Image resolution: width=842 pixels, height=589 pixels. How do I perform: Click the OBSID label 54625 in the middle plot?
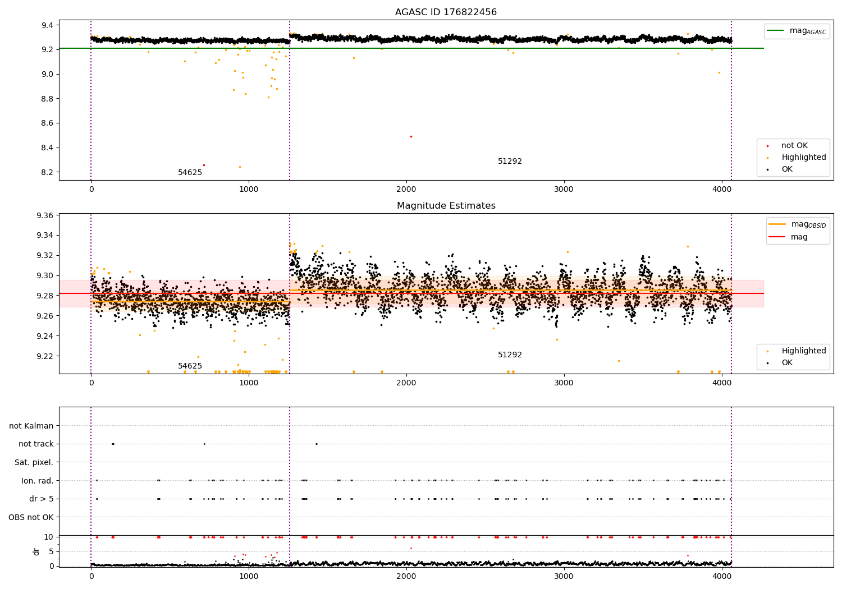click(190, 366)
